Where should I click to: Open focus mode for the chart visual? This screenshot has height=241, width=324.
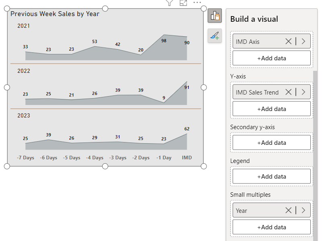(184, 3)
